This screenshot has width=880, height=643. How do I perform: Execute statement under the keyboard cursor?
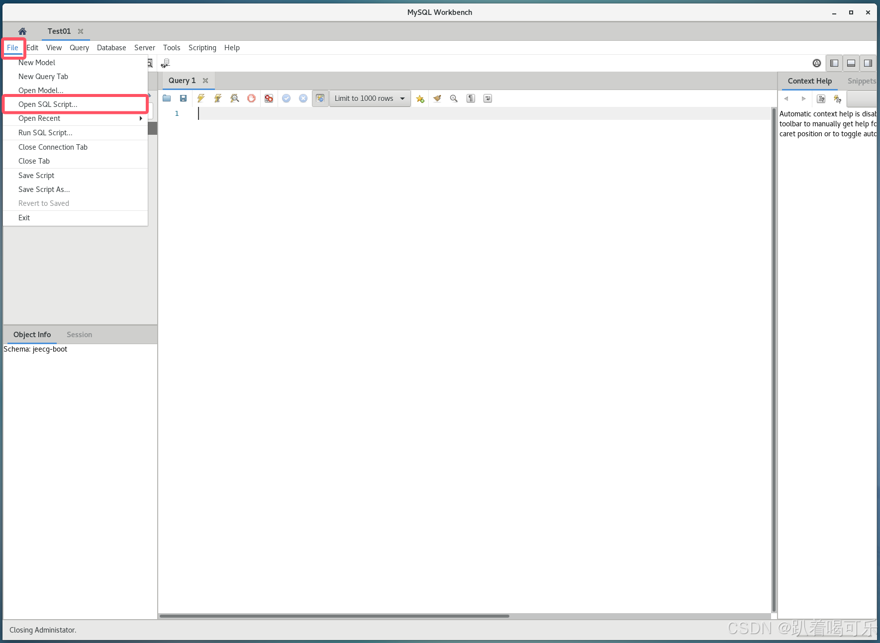pos(218,98)
